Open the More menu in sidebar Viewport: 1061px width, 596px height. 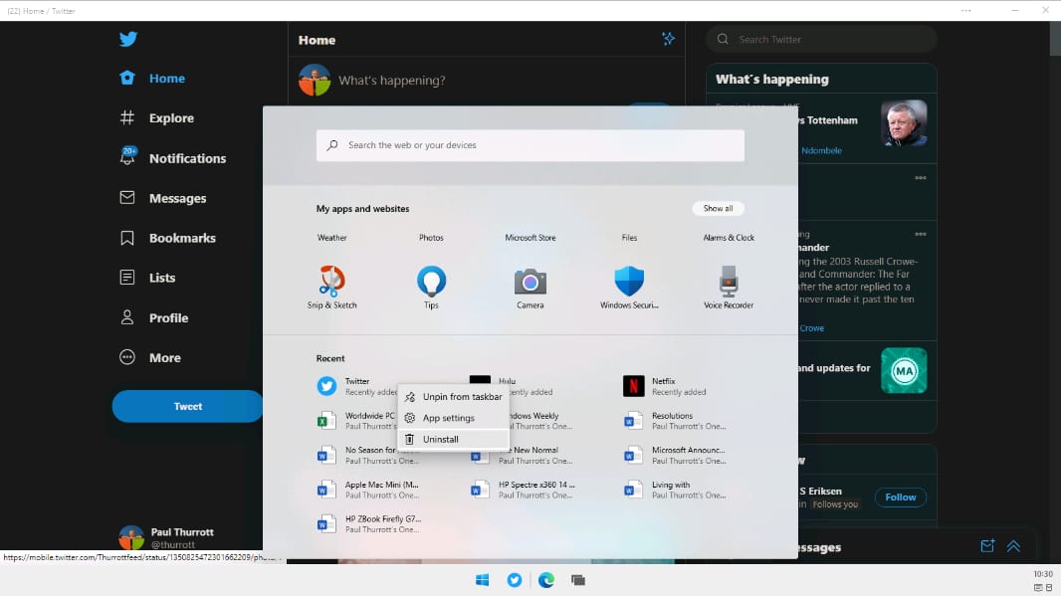pos(149,357)
